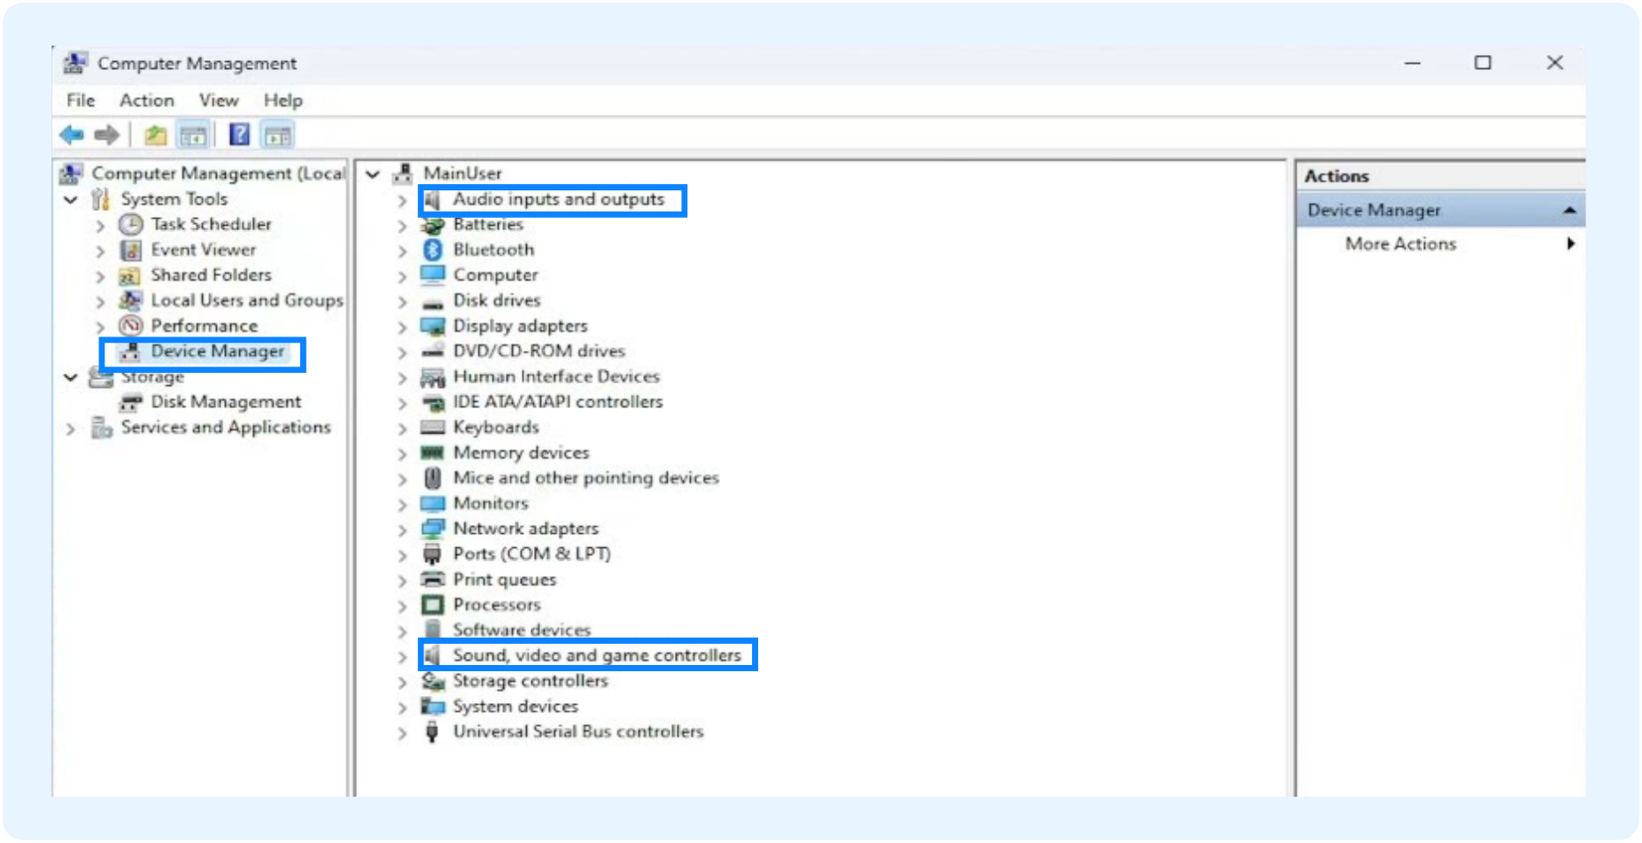Select Network adapters in device list
This screenshot has width=1642, height=843.
(525, 529)
